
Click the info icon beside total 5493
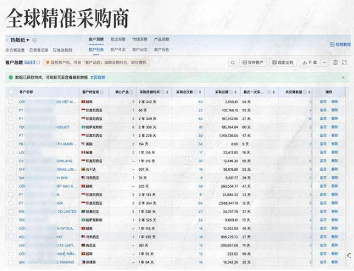(x=38, y=62)
